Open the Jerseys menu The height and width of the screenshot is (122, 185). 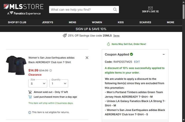47,22
